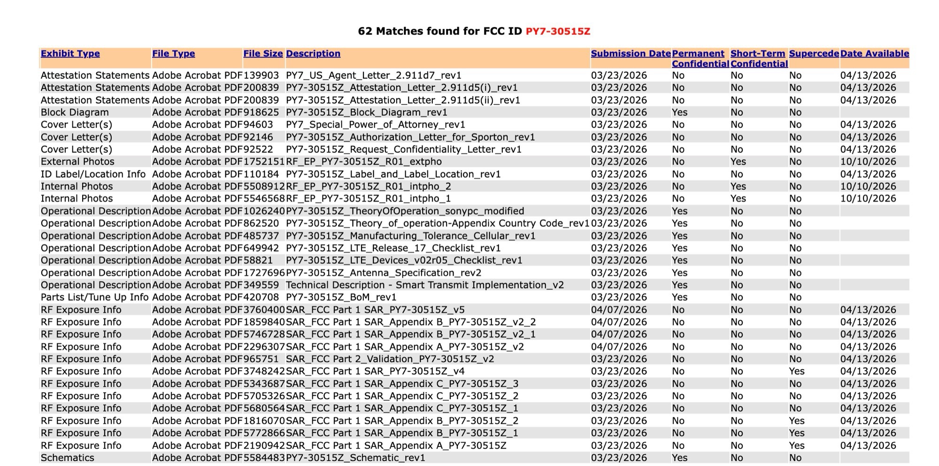Screen dimensions: 939x466
Task: Click file size 1752151
Action: tap(264, 162)
